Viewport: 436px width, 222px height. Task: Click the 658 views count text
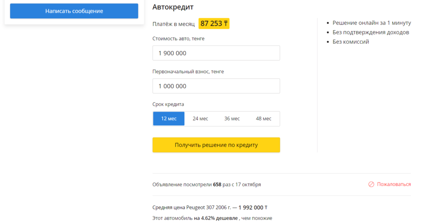pos(217,185)
